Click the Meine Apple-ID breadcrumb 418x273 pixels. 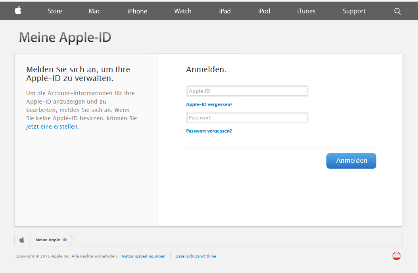pos(51,240)
